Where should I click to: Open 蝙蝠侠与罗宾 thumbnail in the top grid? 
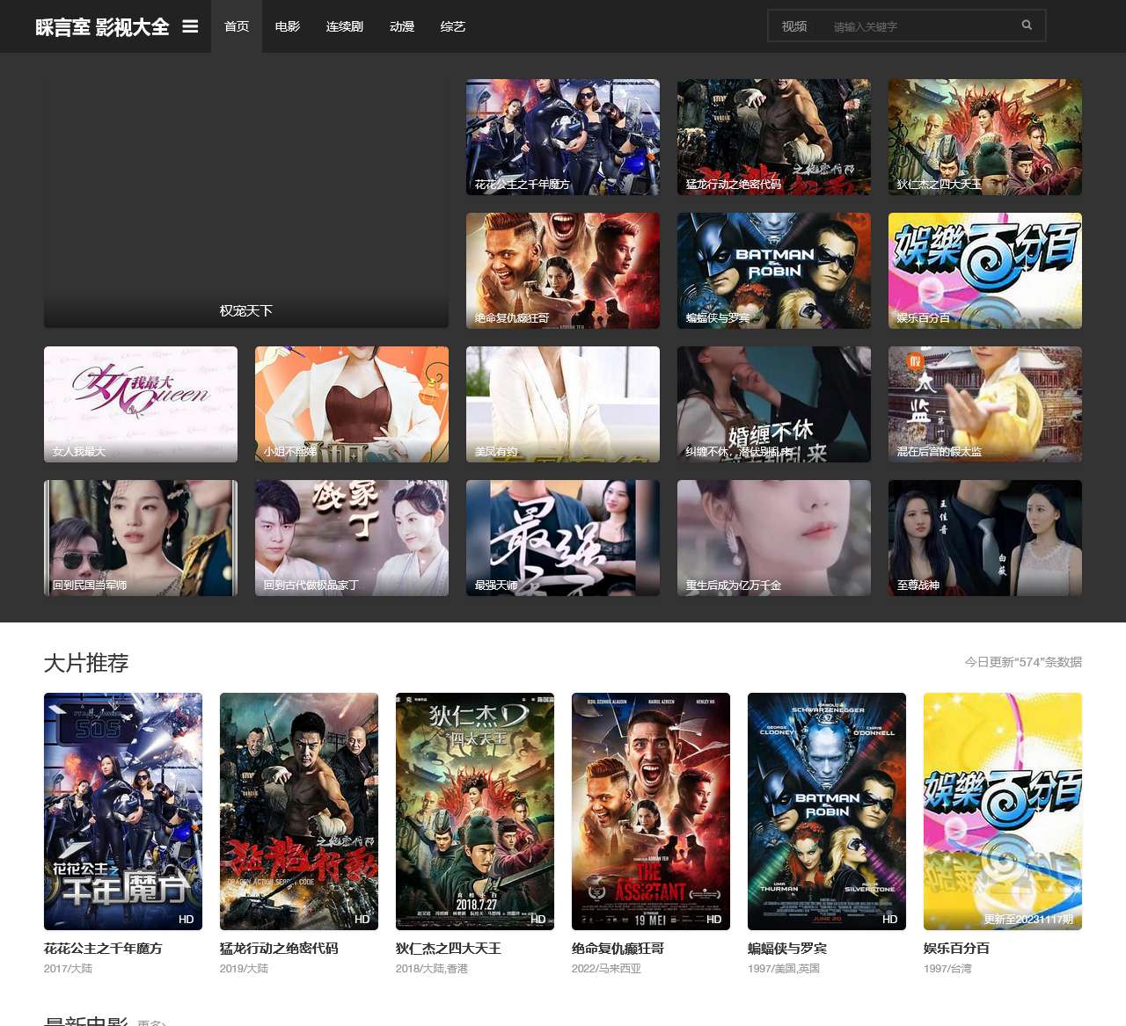(x=774, y=271)
